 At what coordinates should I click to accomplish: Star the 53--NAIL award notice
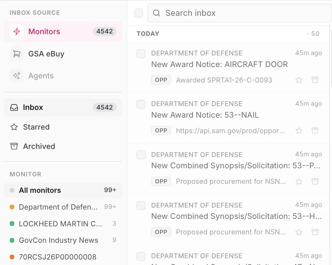[299, 131]
